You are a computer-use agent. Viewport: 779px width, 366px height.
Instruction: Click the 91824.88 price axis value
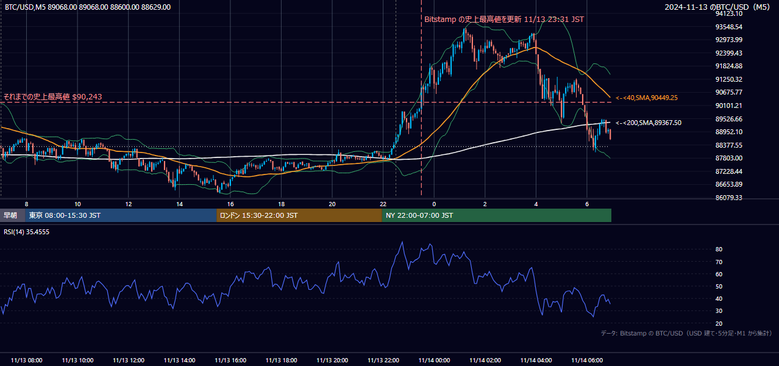coord(729,66)
